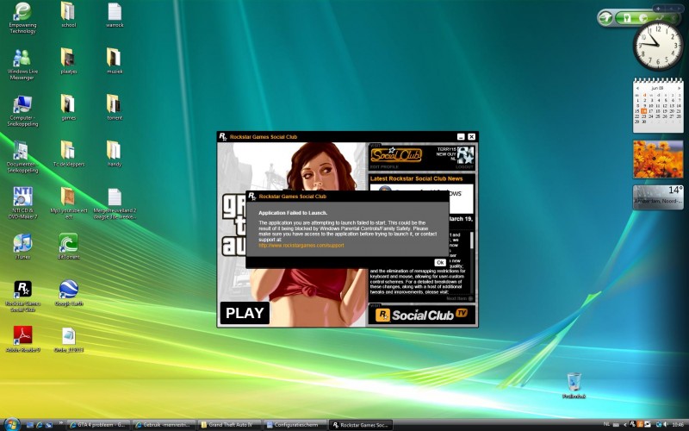Open the 'Mp3 youtube ect' folder
Image resolution: width=689 pixels, height=431 pixels.
[x=68, y=203]
